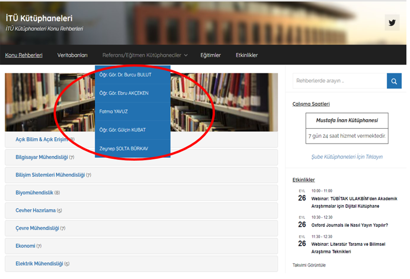Image resolution: width=410 pixels, height=279 pixels.
Task: Go to Veritabanları in navigation bar
Action: 72,55
